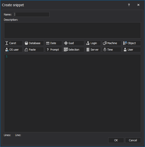The width and height of the screenshot is (145, 147).
Task: Insert the Date variable
Action: (x=53, y=43)
